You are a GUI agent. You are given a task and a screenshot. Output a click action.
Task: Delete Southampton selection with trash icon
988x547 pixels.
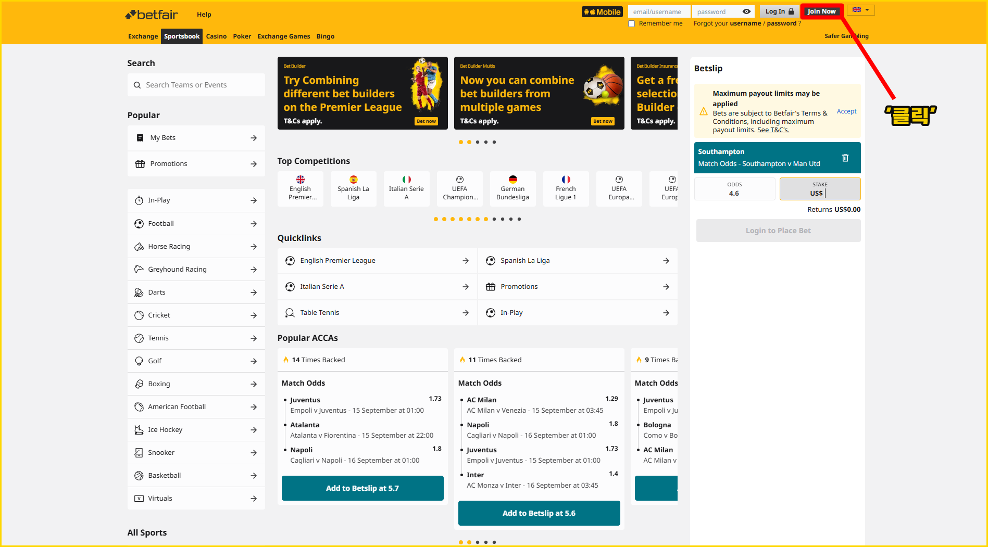point(845,158)
